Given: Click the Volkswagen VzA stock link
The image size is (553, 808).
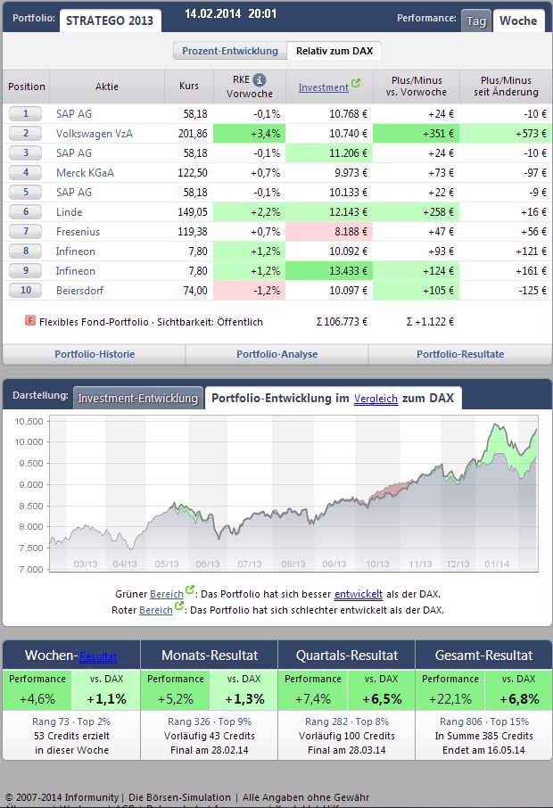Looking at the screenshot, I should pos(92,133).
